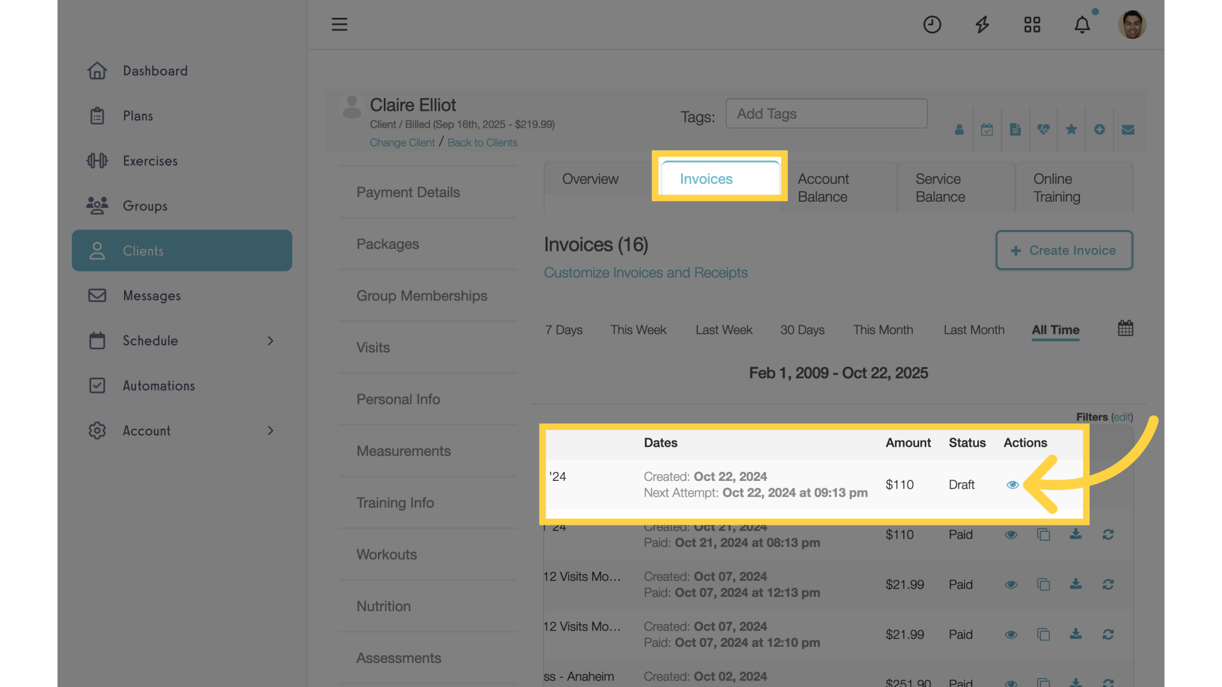The width and height of the screenshot is (1222, 687).
Task: Open the user profile avatar
Action: pos(1132,24)
